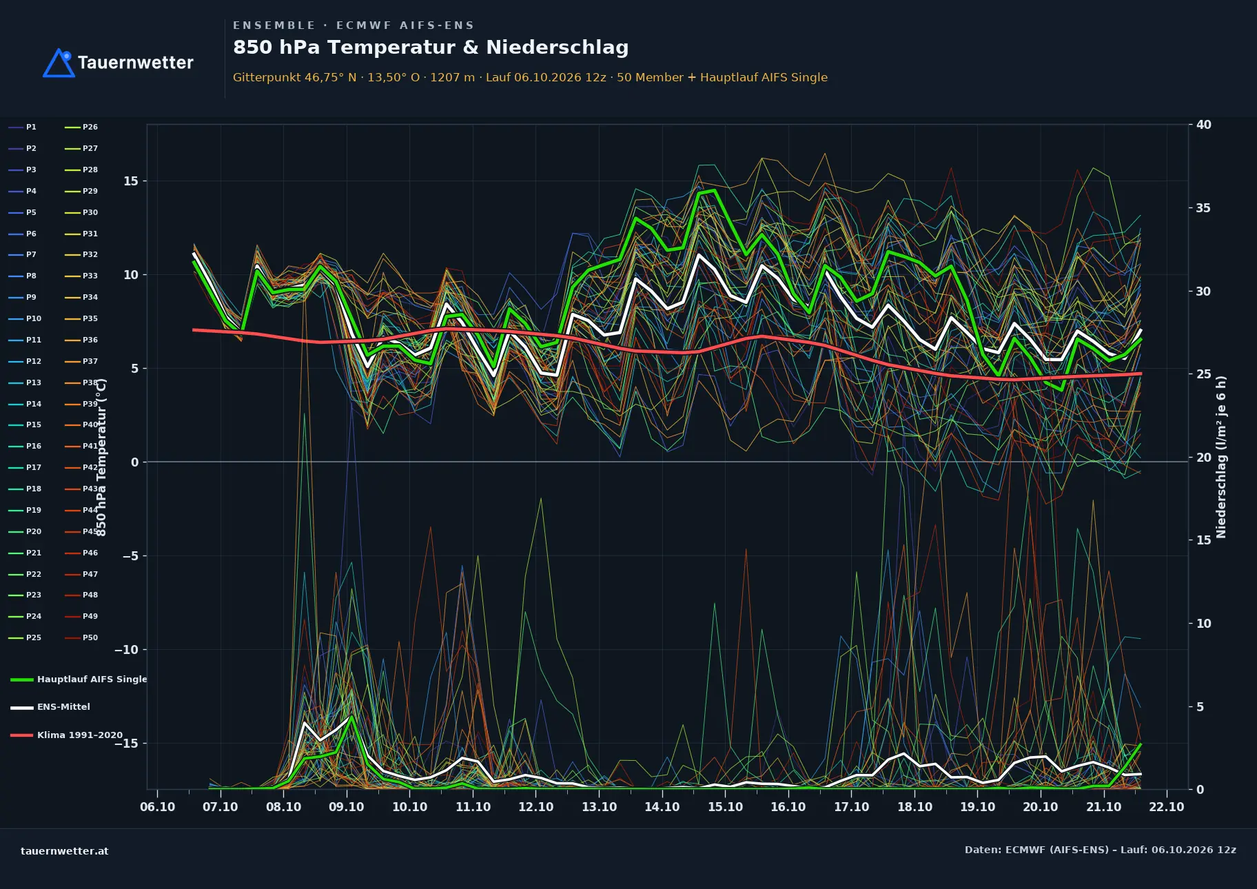Viewport: 1257px width, 889px height.
Task: Select legend entry P30
Action: click(x=81, y=212)
